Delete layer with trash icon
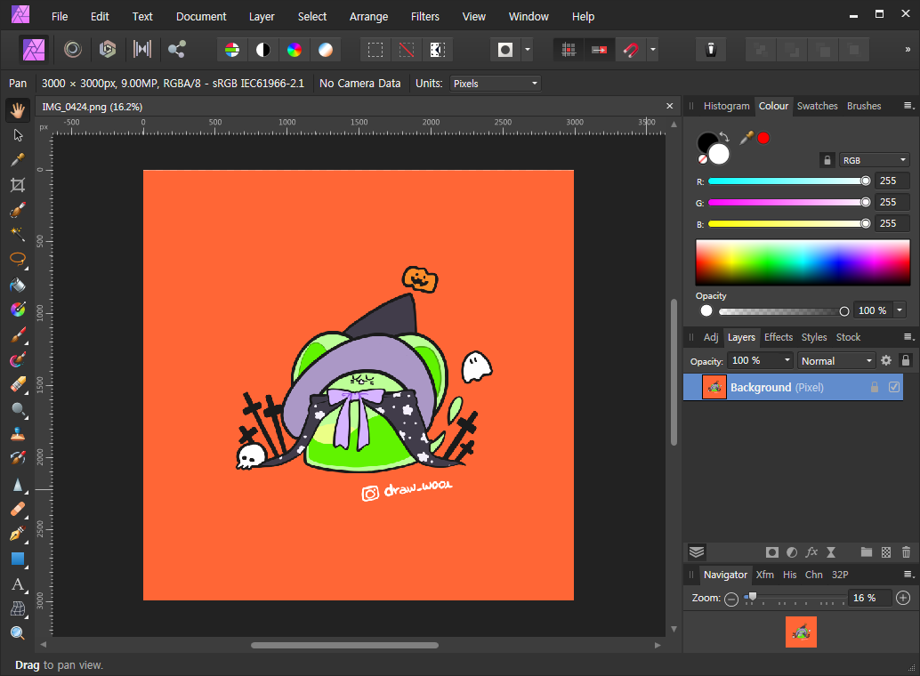The height and width of the screenshot is (676, 920). [x=906, y=552]
